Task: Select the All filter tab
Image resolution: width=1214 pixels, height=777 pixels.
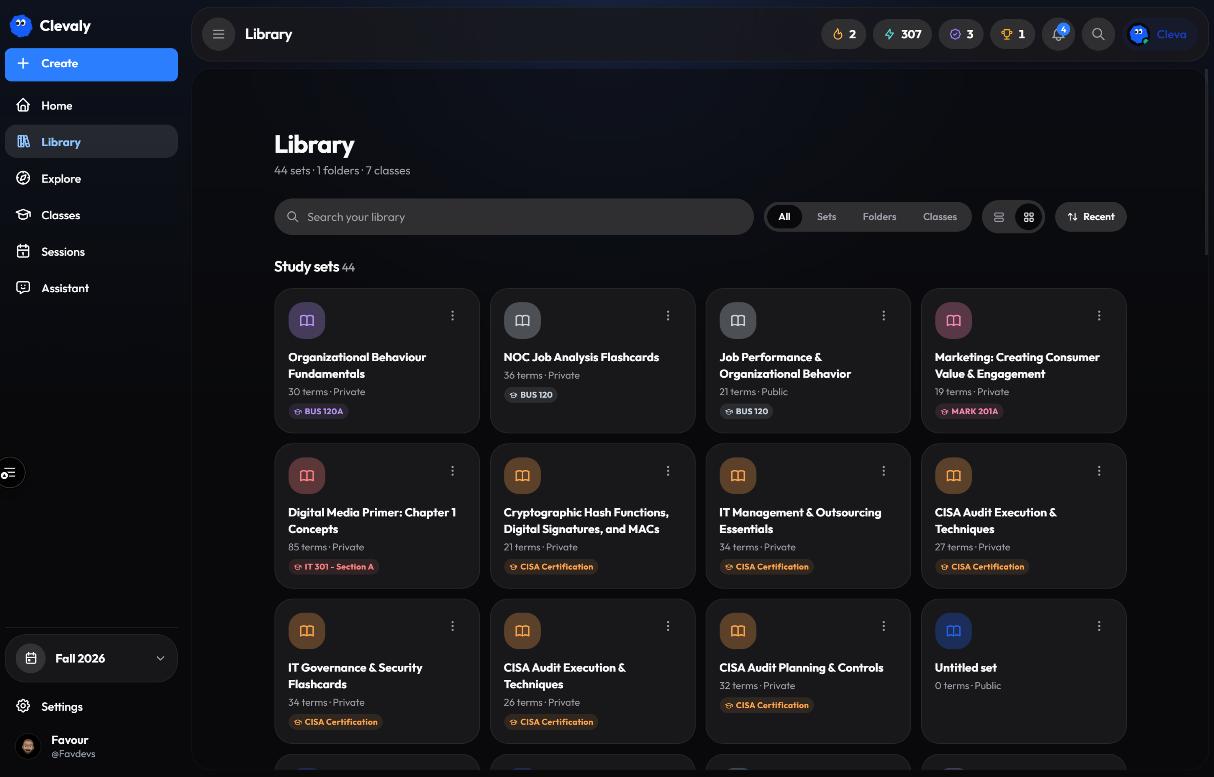Action: pos(784,217)
